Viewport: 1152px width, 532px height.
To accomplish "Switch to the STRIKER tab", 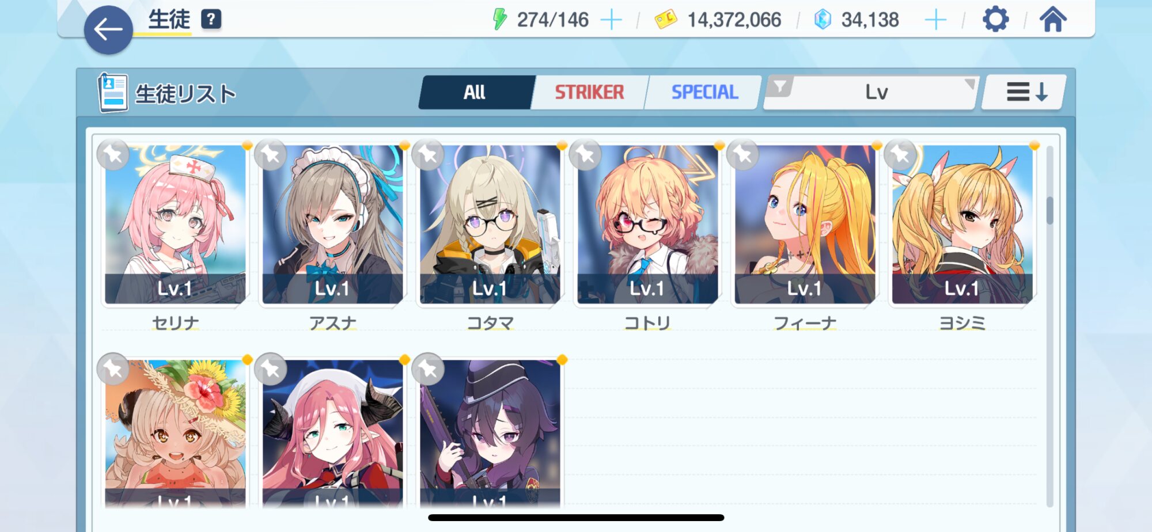I will (x=589, y=92).
